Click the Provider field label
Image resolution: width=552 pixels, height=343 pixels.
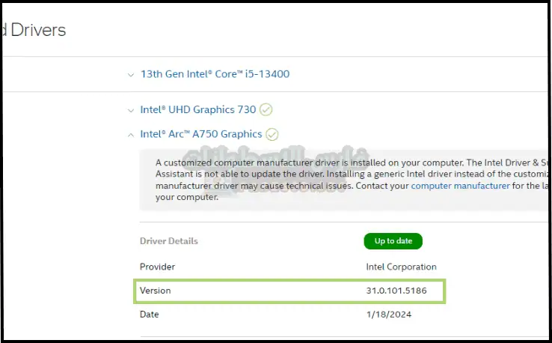158,267
